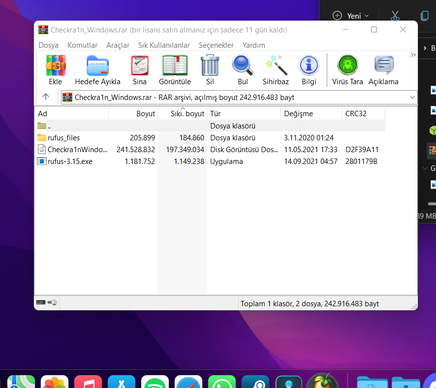Open the Dosya menu
The height and width of the screenshot is (388, 436).
point(48,45)
